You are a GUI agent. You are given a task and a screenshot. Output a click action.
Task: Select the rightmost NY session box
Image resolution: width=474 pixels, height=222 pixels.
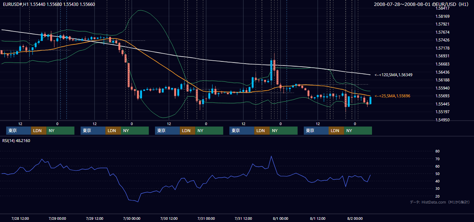(x=358, y=131)
